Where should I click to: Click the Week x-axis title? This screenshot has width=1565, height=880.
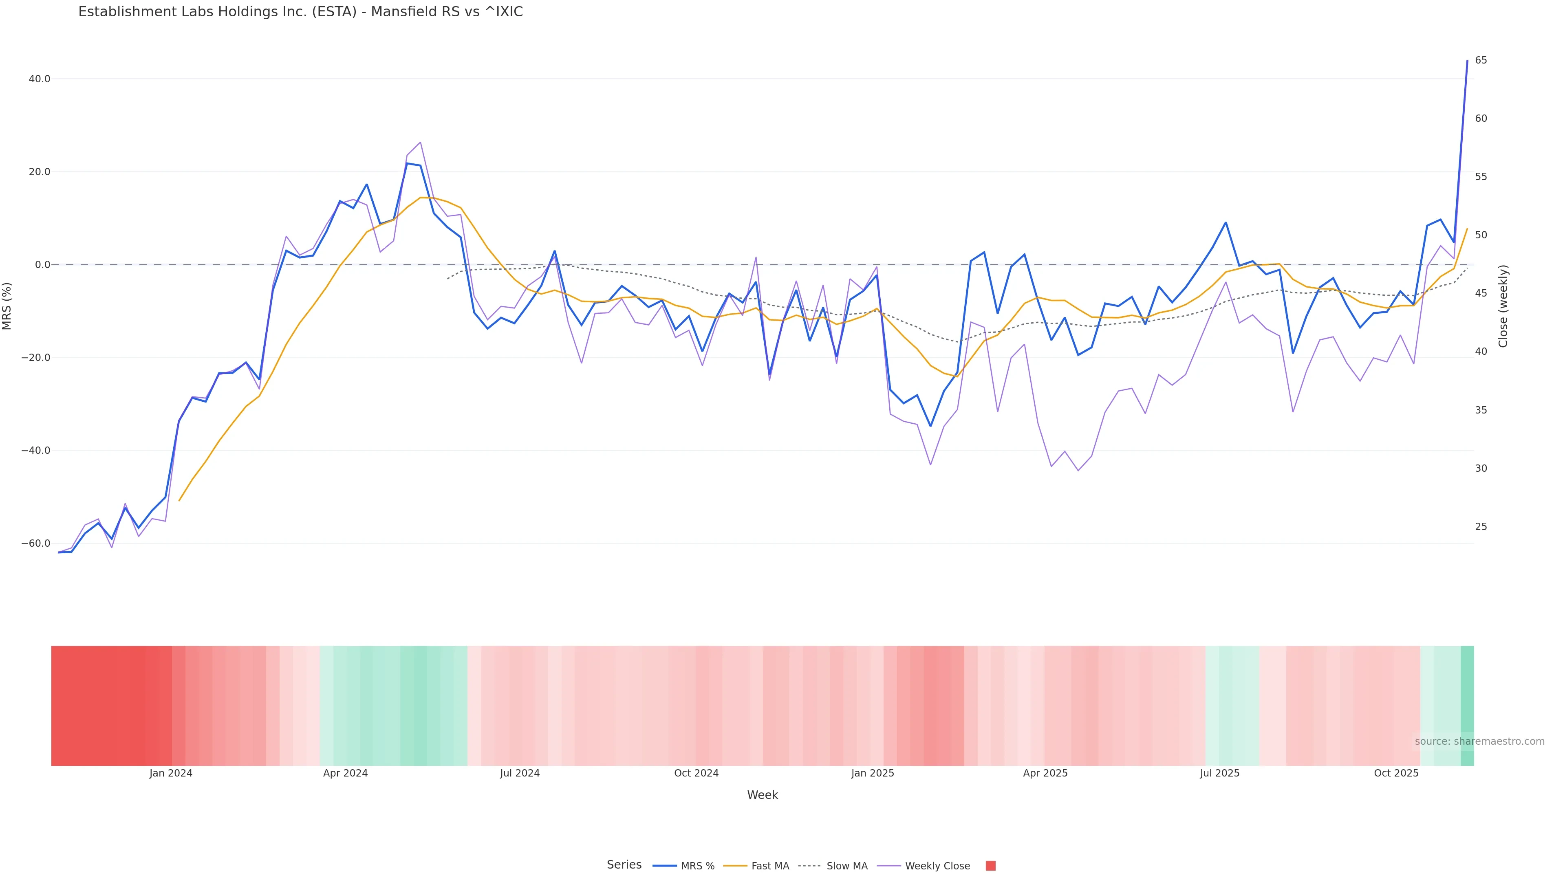(763, 795)
